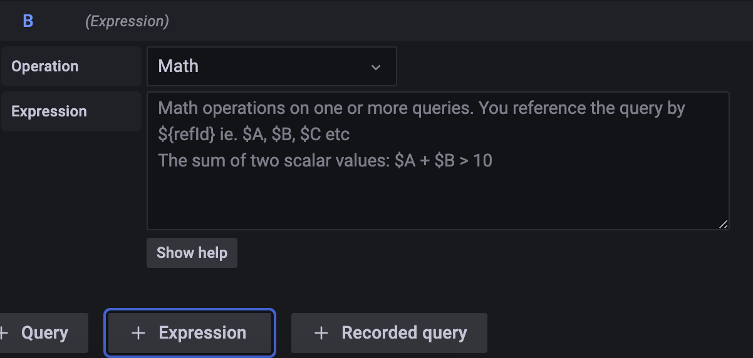Add a Recorded query using its label
The image size is (753, 358).
pyautogui.click(x=404, y=333)
